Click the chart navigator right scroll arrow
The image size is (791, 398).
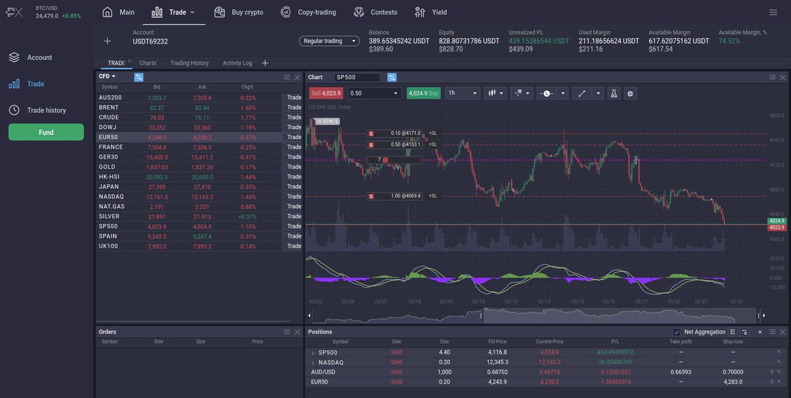click(763, 316)
